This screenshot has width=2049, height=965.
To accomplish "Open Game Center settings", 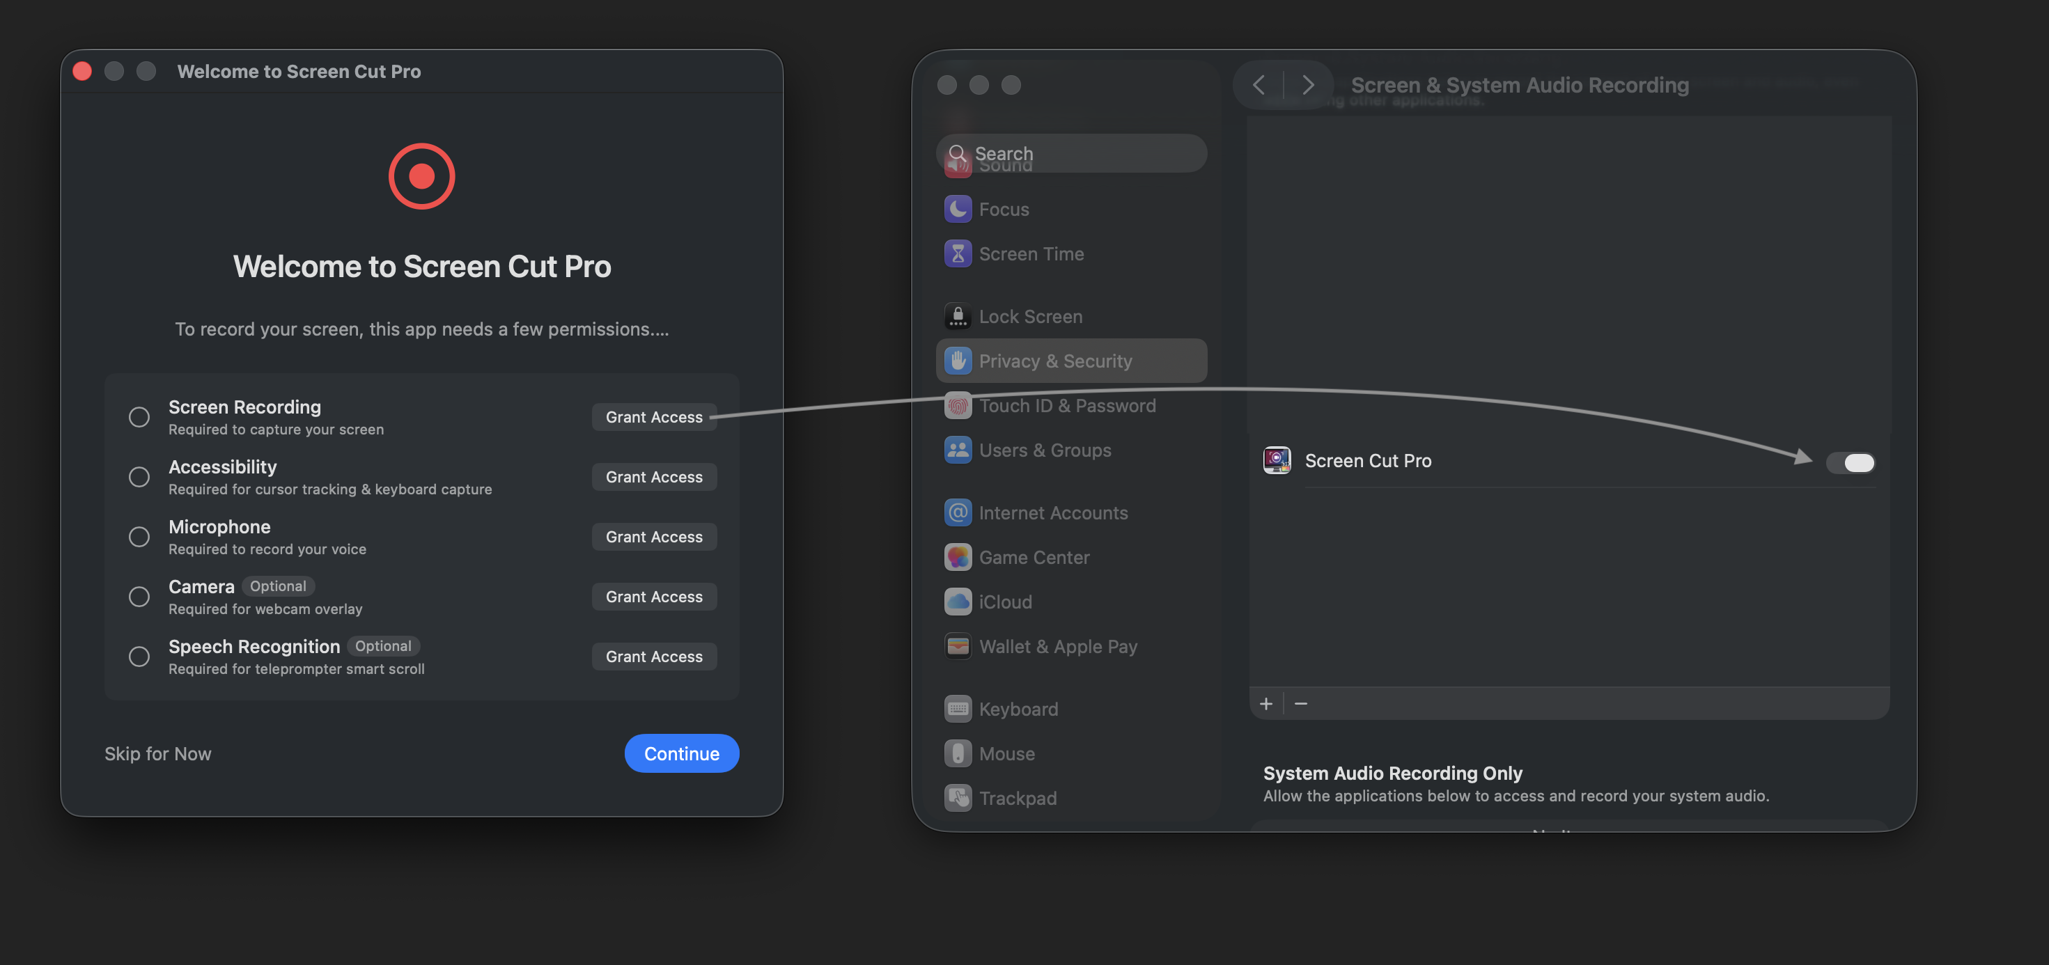I will (x=1071, y=557).
